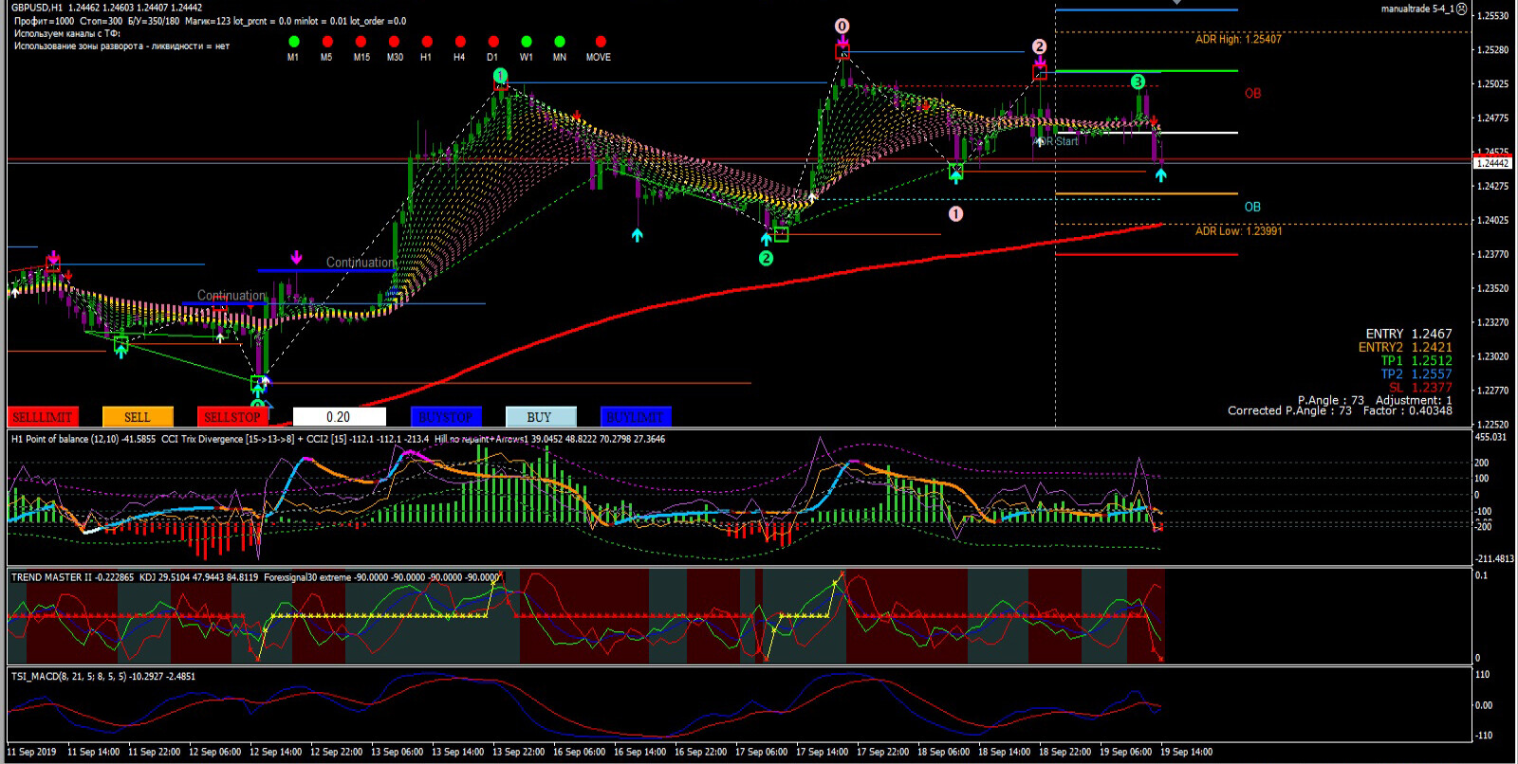
Task: Click the SELLLIMIT order button
Action: tap(43, 416)
